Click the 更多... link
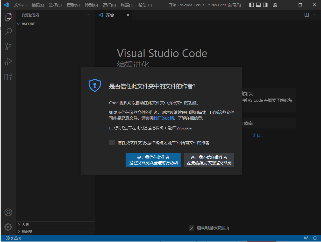 click(x=258, y=135)
